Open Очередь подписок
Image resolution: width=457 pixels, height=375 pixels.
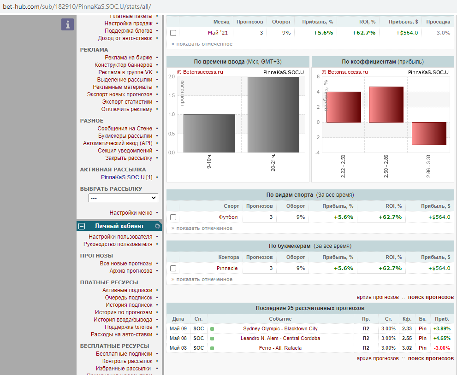tap(129, 298)
